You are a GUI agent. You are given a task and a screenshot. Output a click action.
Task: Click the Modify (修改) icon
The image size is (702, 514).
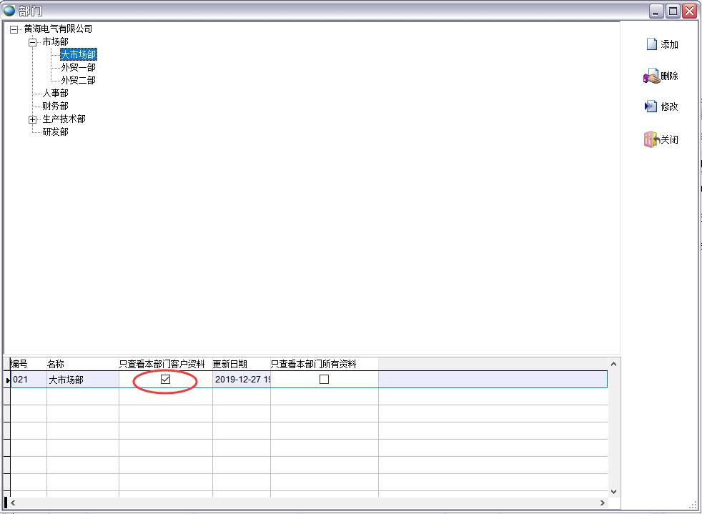[651, 107]
